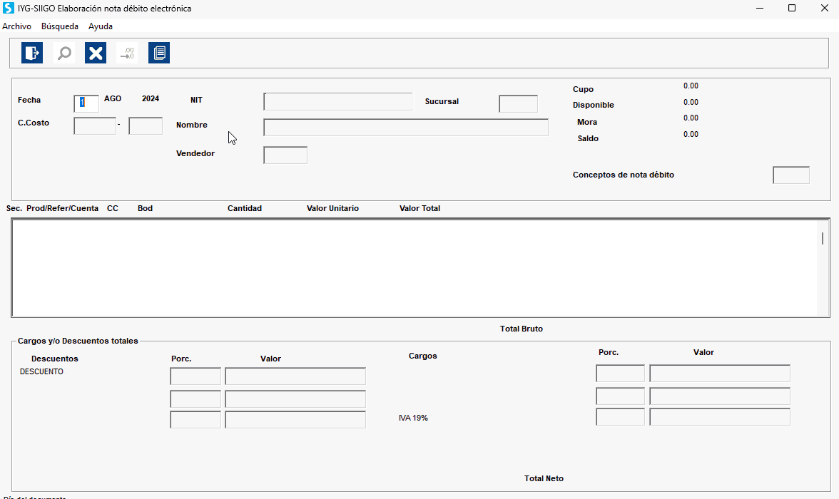Click the Disponible value 0.00
Image resolution: width=839 pixels, height=499 pixels.
coord(691,102)
